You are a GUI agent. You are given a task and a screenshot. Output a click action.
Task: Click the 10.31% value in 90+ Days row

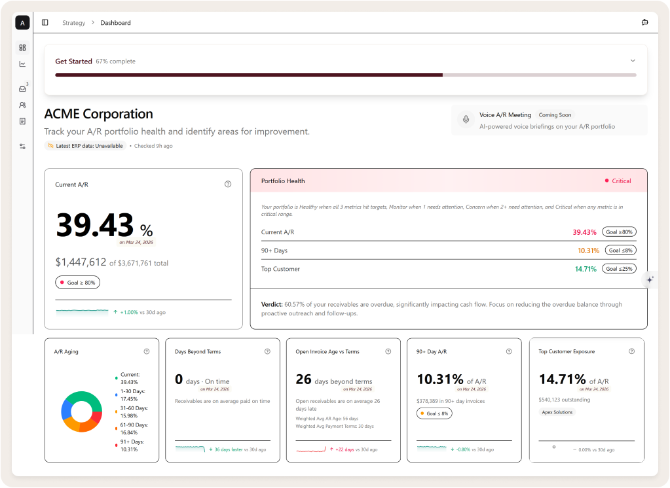(588, 251)
